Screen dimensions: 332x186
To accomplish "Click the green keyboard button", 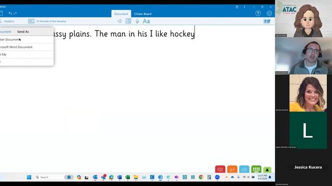I will tap(256, 169).
